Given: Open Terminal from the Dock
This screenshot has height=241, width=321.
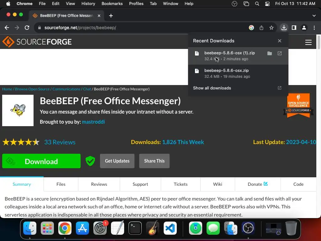Looking at the screenshot, I should 135,228.
